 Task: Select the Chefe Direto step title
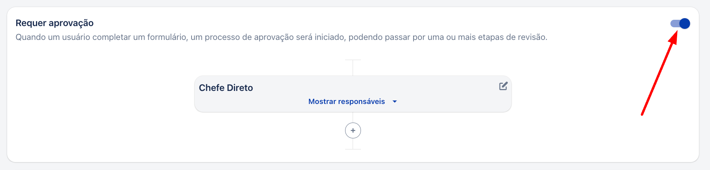pos(226,88)
